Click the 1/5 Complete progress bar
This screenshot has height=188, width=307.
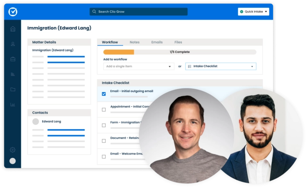point(180,52)
